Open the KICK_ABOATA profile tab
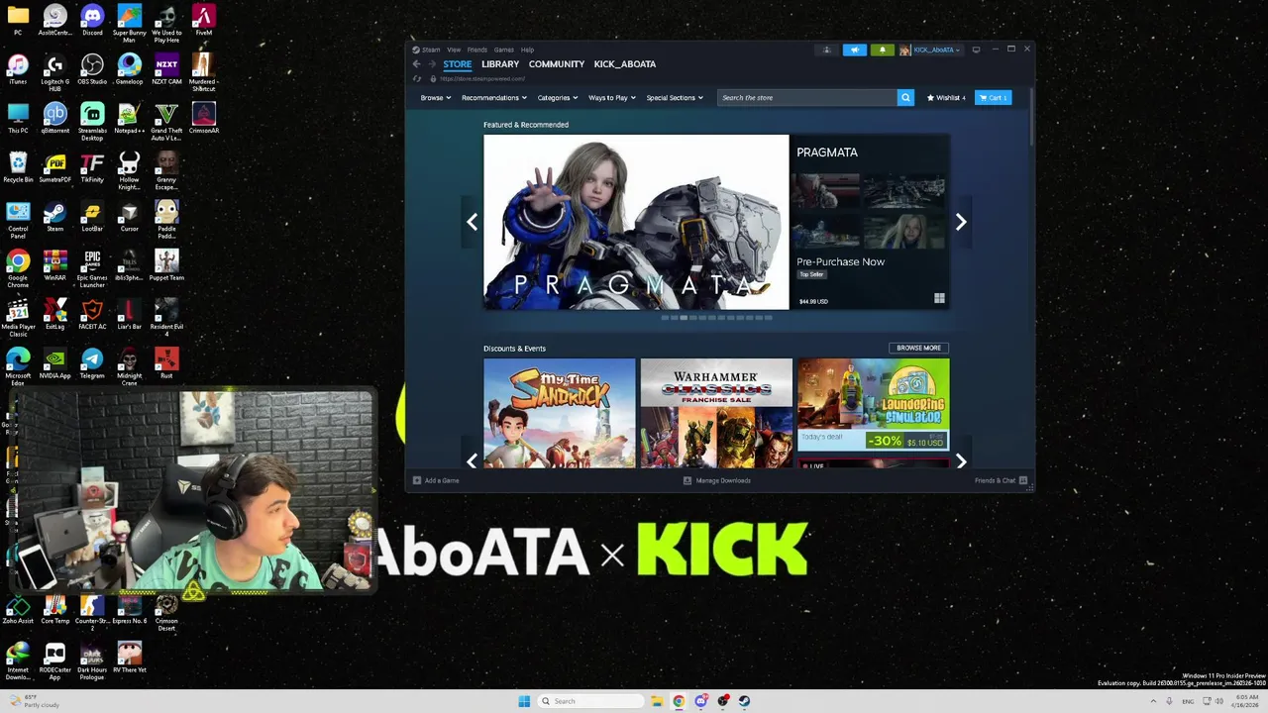1268x713 pixels. click(x=625, y=64)
